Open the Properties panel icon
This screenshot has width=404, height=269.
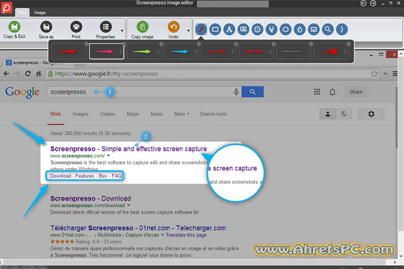(105, 27)
